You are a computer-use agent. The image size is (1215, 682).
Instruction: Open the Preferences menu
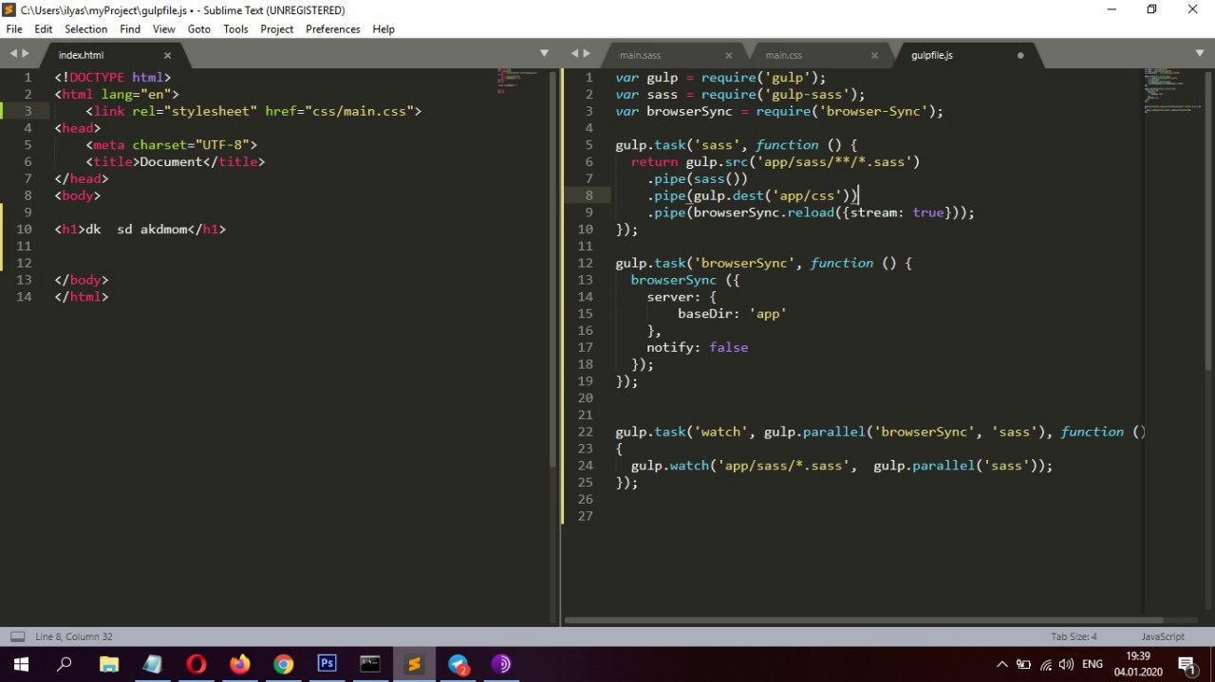(333, 29)
